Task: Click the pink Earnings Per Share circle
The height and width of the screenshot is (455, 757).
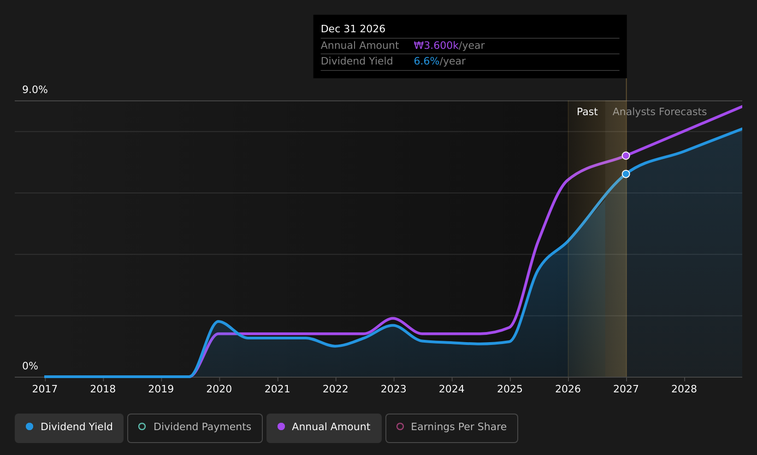Action: 400,426
